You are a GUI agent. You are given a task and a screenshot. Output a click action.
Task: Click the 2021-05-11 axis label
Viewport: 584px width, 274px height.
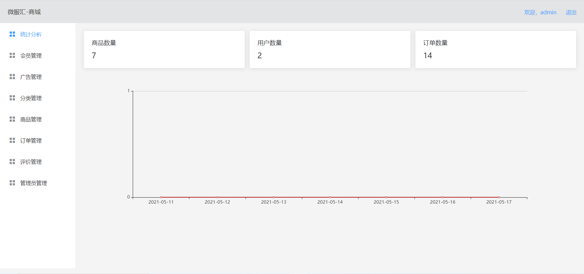pos(161,202)
